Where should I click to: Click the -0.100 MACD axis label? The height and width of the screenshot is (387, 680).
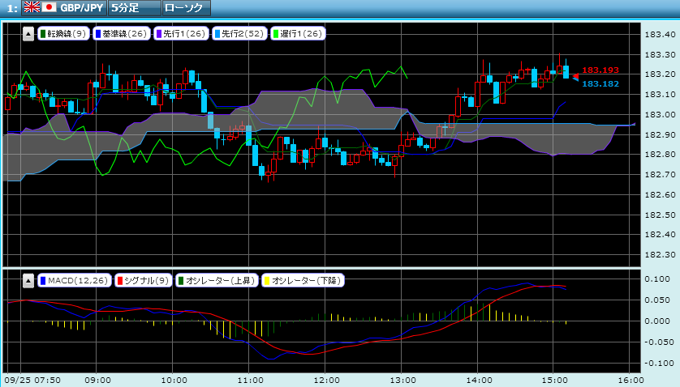[x=658, y=364]
